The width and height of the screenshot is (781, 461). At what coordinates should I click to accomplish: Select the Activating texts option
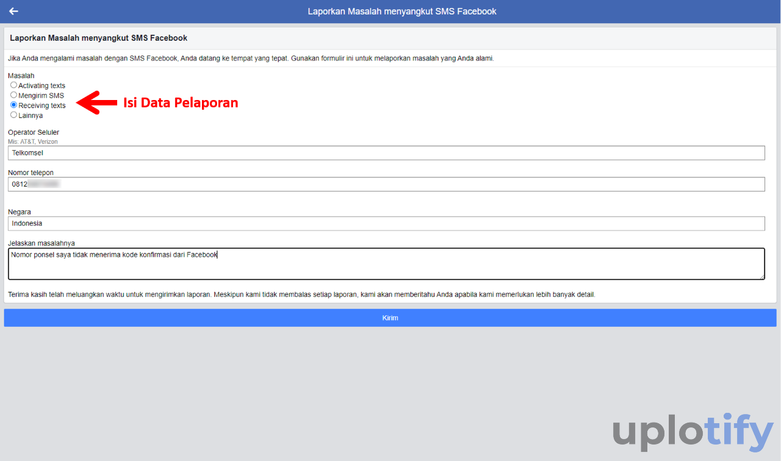pos(13,85)
